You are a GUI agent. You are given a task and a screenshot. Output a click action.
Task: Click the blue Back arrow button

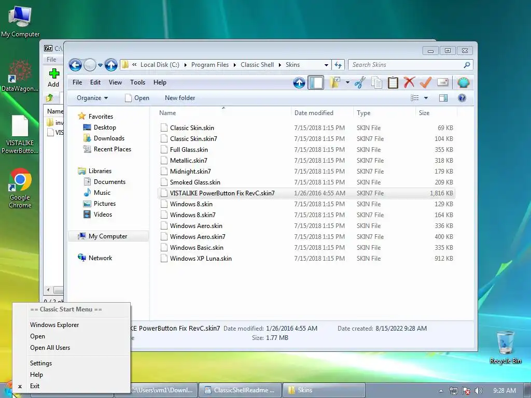click(x=75, y=65)
